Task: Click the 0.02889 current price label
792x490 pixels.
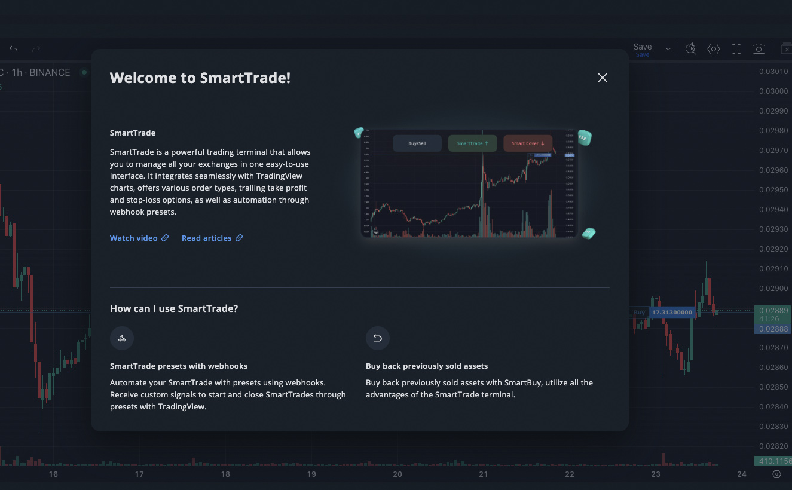Action: [x=772, y=311]
